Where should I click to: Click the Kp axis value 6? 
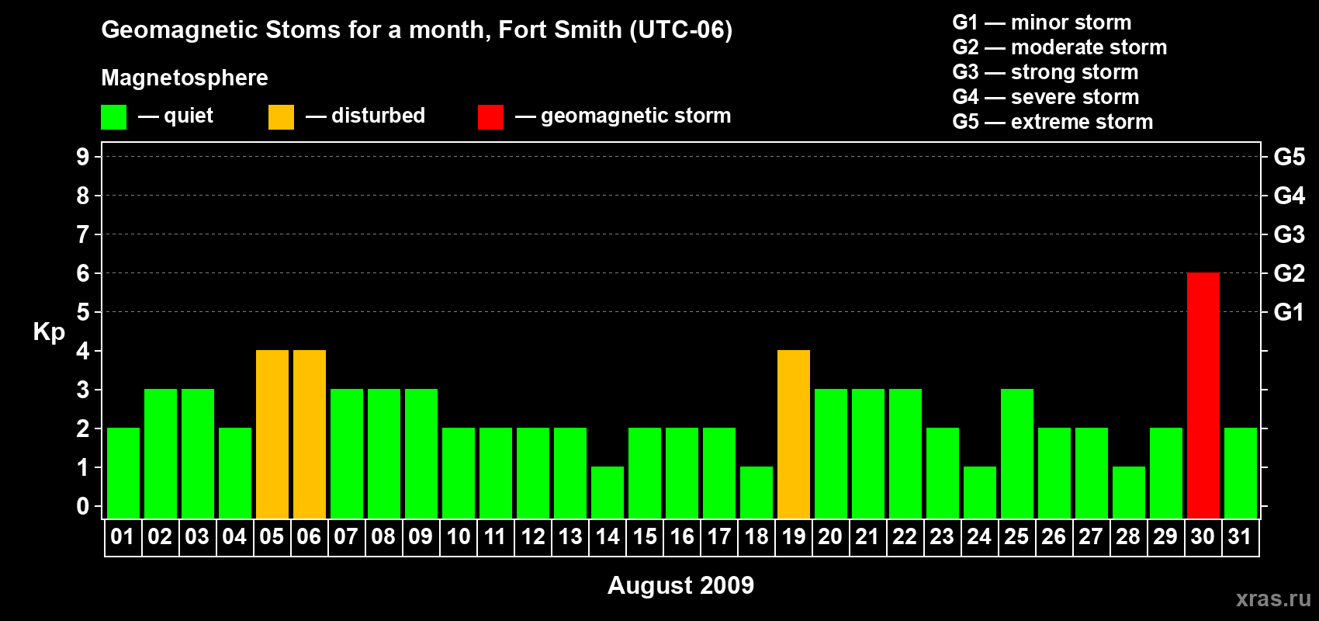click(83, 273)
